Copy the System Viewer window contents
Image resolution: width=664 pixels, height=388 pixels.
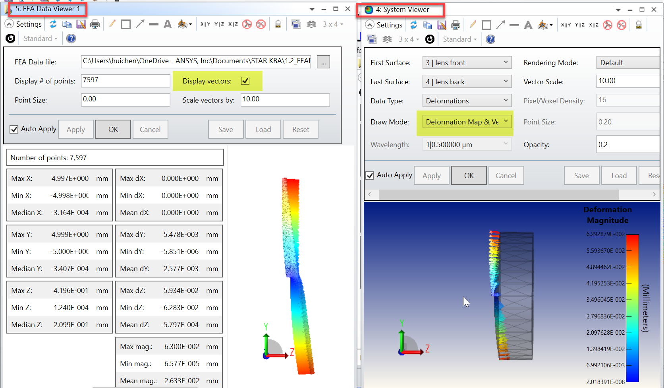427,25
